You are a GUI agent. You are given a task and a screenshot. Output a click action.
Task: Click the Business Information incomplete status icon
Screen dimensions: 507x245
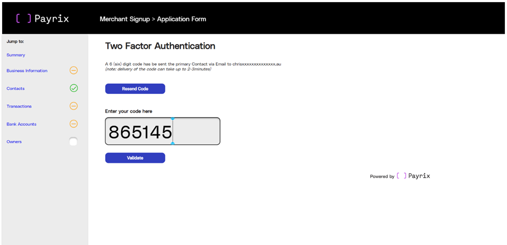pyautogui.click(x=74, y=71)
